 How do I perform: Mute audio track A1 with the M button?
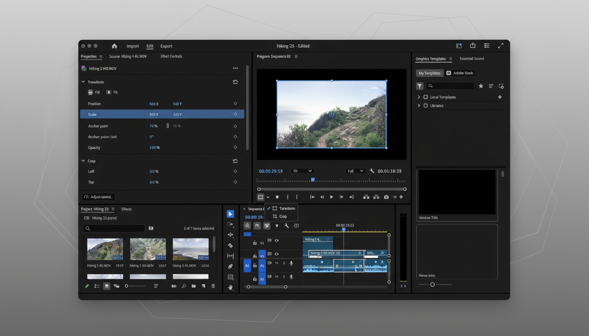(x=277, y=263)
